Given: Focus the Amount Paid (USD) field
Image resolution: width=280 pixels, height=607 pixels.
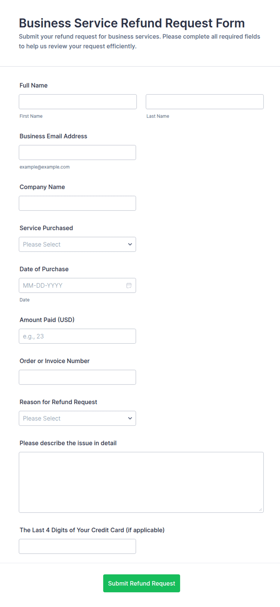Looking at the screenshot, I should point(77,336).
